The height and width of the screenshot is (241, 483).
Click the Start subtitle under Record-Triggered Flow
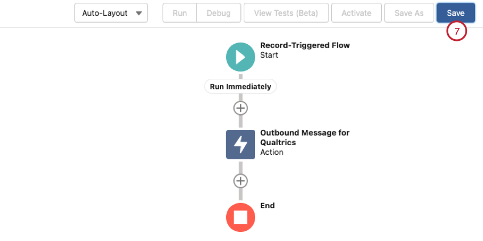pos(269,56)
